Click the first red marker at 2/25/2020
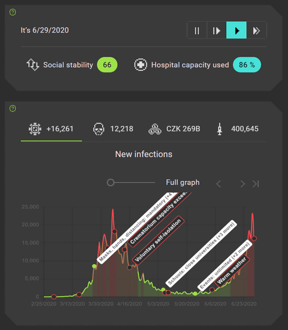 (54, 297)
